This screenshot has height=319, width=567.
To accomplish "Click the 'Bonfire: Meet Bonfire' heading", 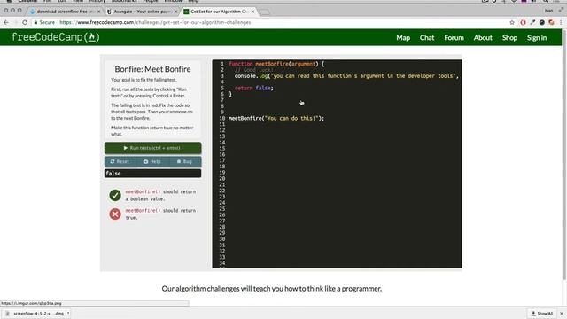I will (x=152, y=69).
